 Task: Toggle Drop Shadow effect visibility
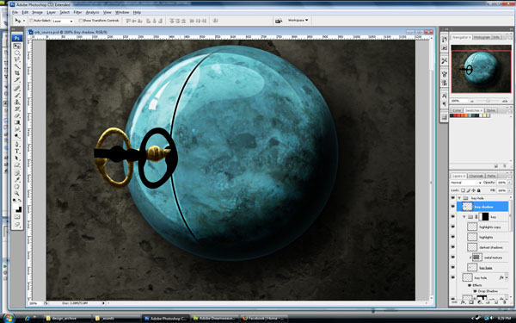coord(476,291)
